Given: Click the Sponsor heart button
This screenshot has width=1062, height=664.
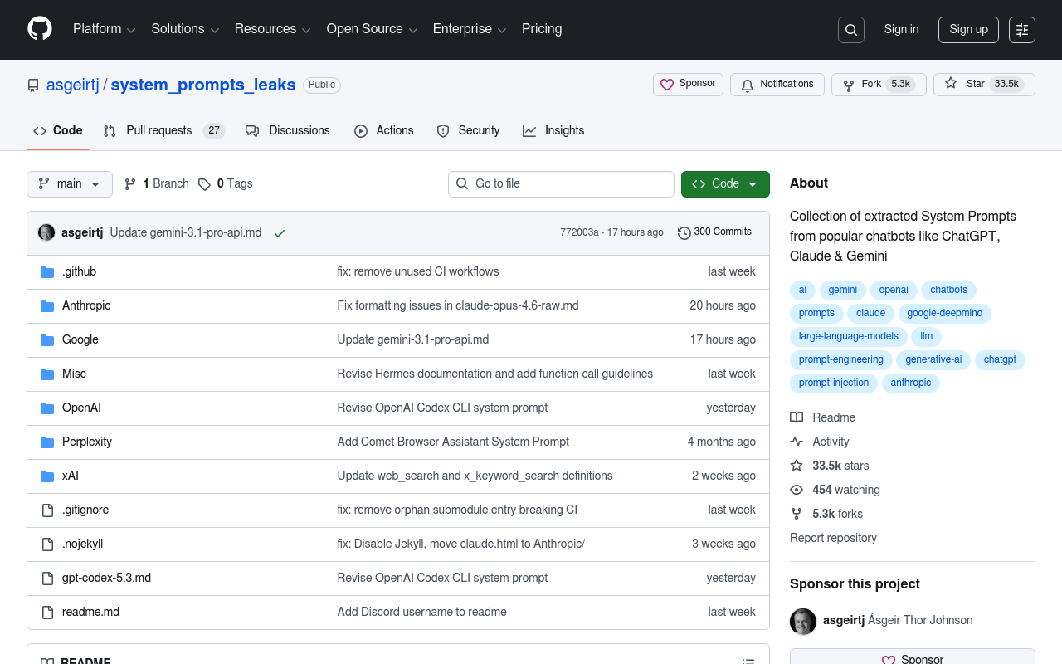Looking at the screenshot, I should click(688, 85).
